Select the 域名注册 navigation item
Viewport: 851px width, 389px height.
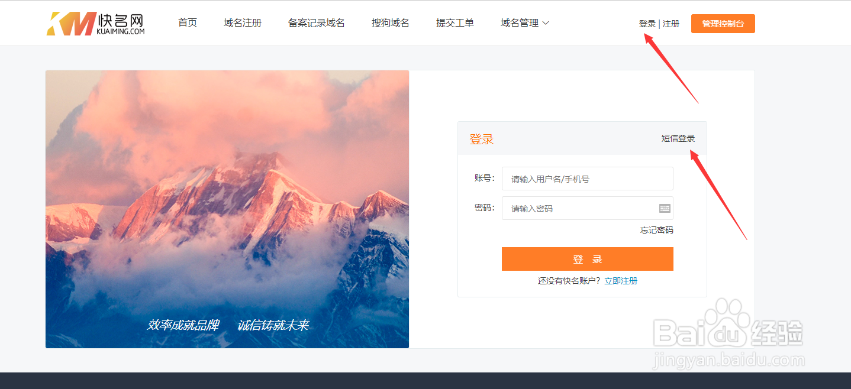coord(243,23)
